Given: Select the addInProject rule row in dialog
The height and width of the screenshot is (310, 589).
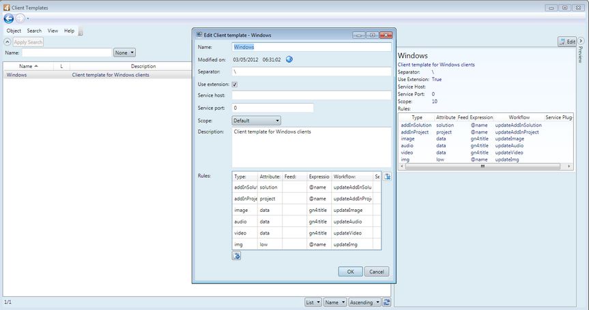Looking at the screenshot, I should point(306,199).
